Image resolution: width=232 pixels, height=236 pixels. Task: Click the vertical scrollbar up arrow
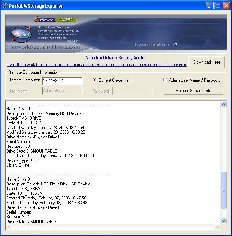click(x=224, y=104)
